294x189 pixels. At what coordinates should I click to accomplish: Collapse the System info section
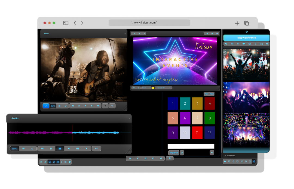(230, 156)
